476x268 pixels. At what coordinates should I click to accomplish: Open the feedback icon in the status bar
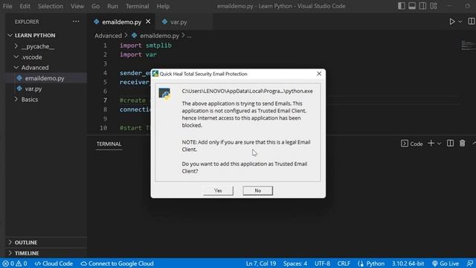(x=469, y=264)
